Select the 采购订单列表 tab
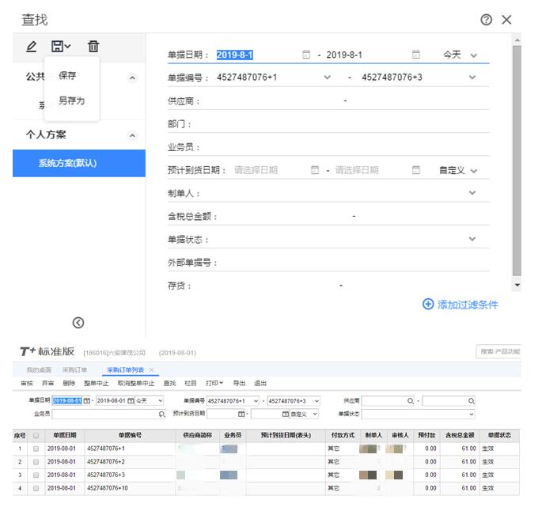Screen dimensions: 557x515 pyautogui.click(x=125, y=370)
